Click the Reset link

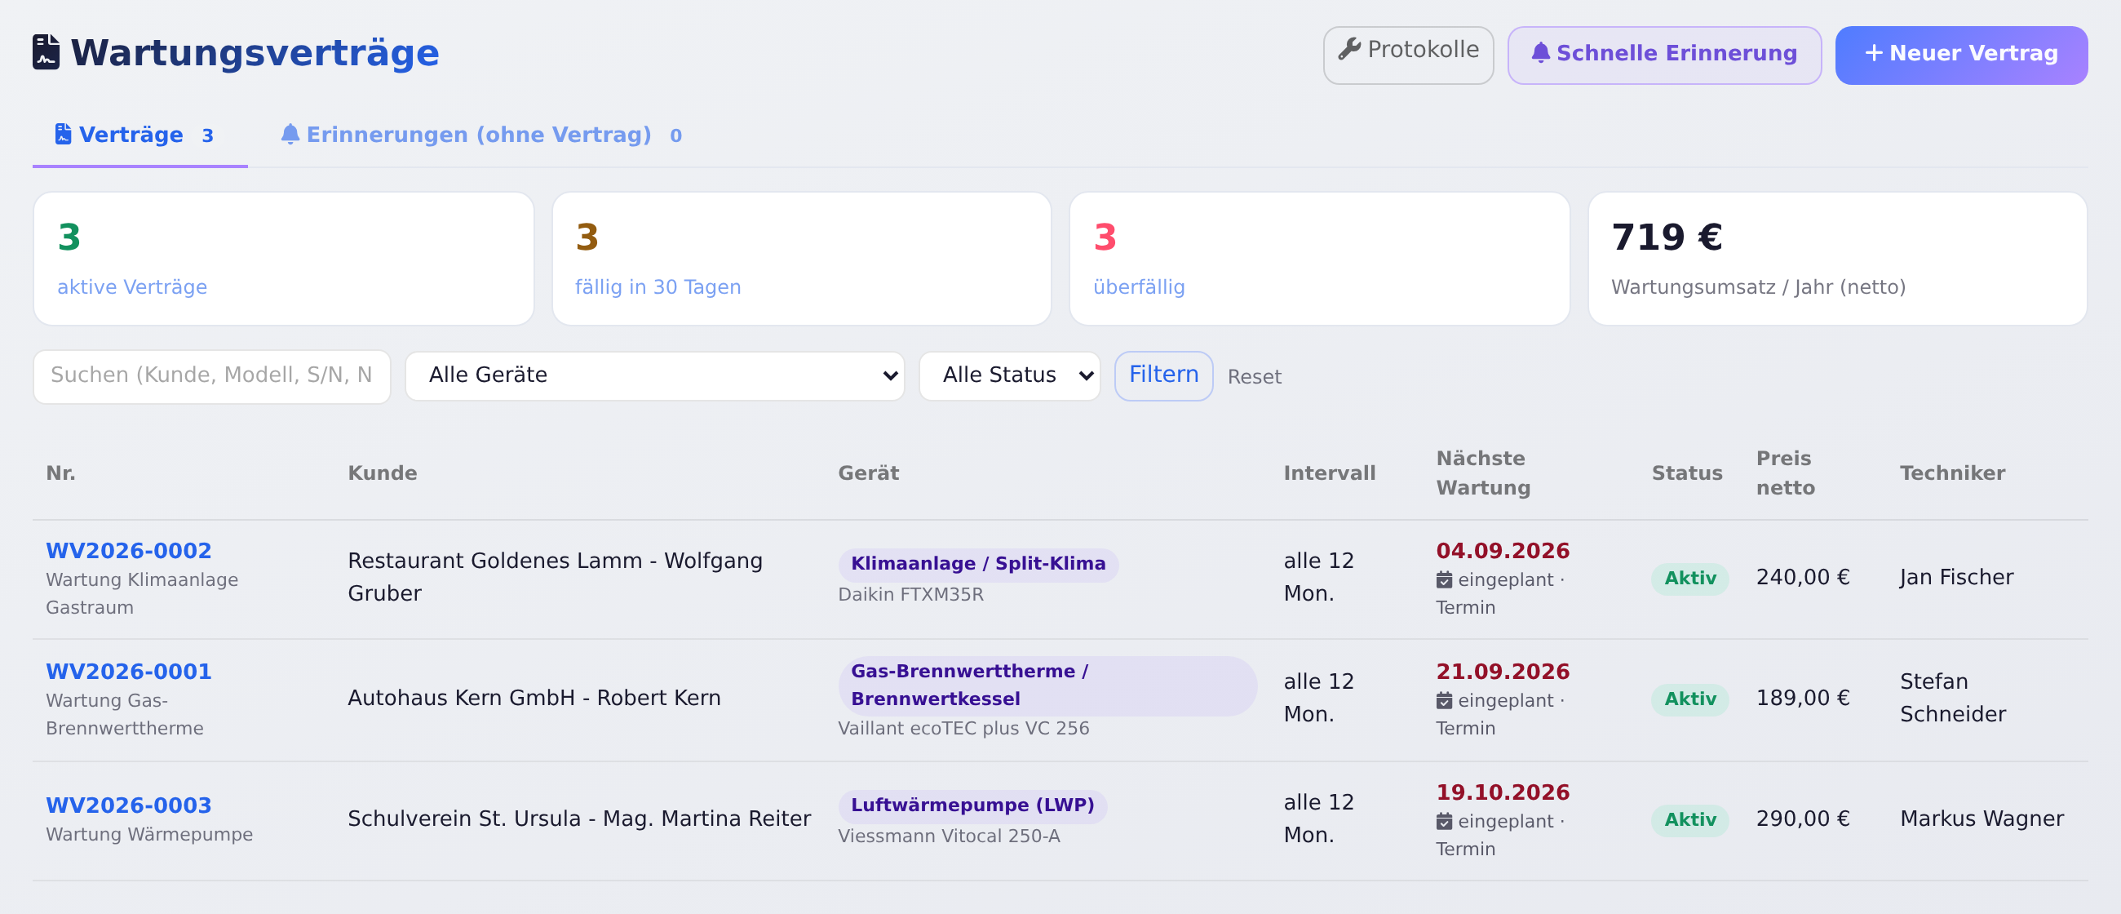(x=1254, y=377)
